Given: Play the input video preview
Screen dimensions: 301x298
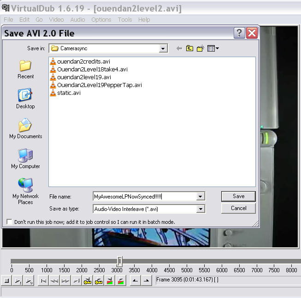Looking at the screenshot, I should (18, 281).
